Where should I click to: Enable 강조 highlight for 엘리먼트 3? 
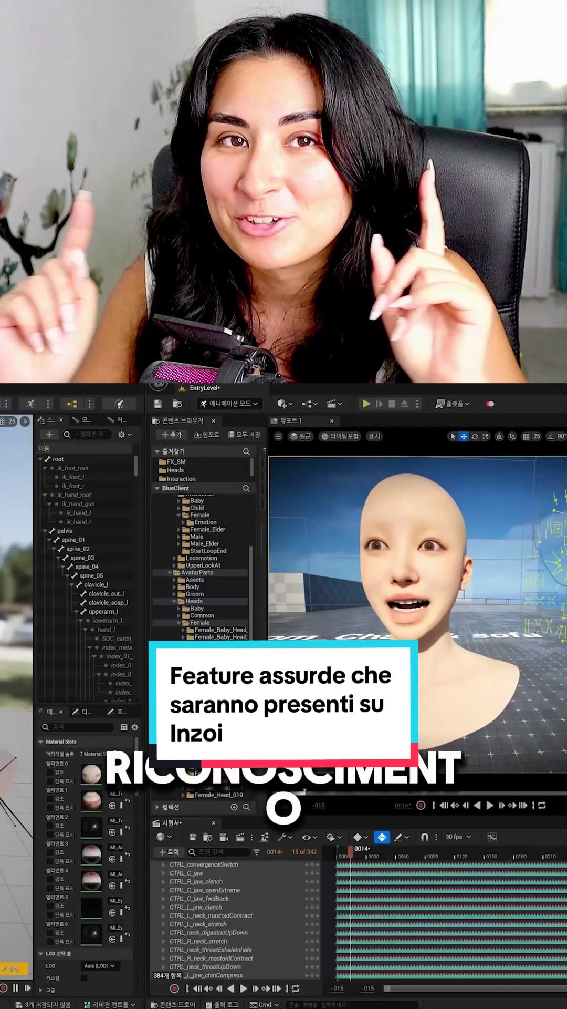click(x=50, y=852)
